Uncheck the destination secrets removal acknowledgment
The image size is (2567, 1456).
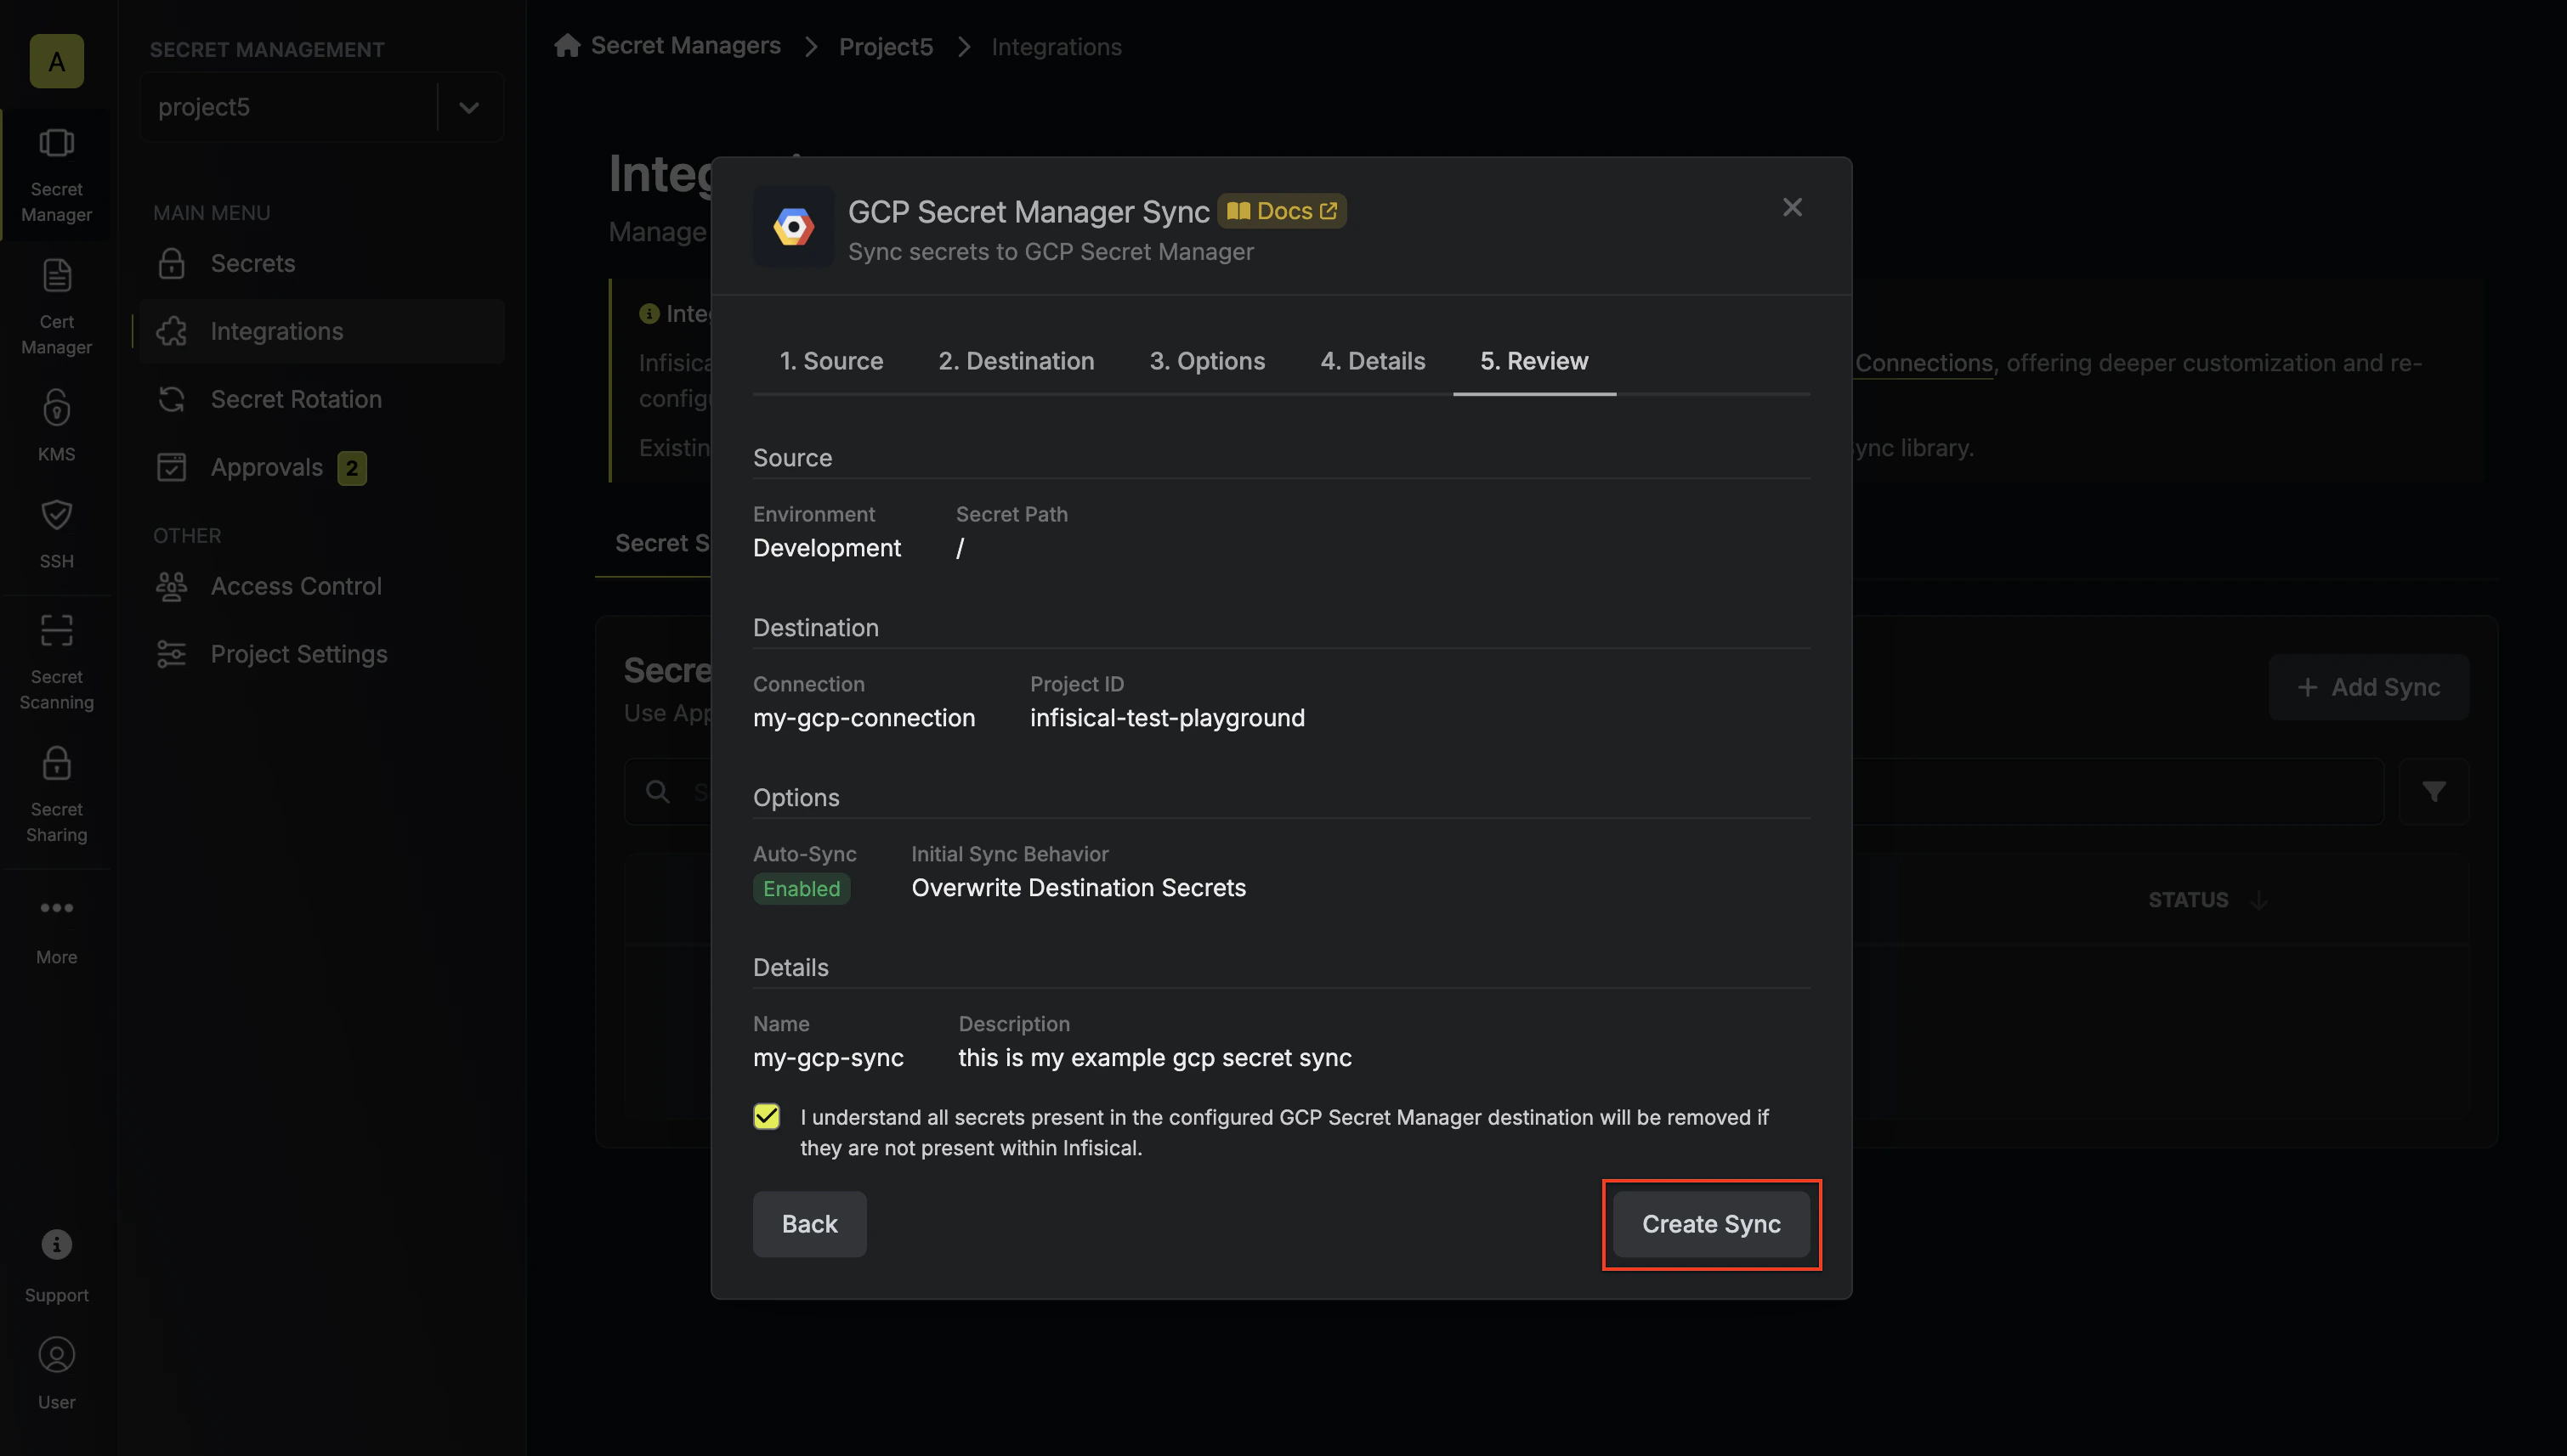coord(767,1116)
